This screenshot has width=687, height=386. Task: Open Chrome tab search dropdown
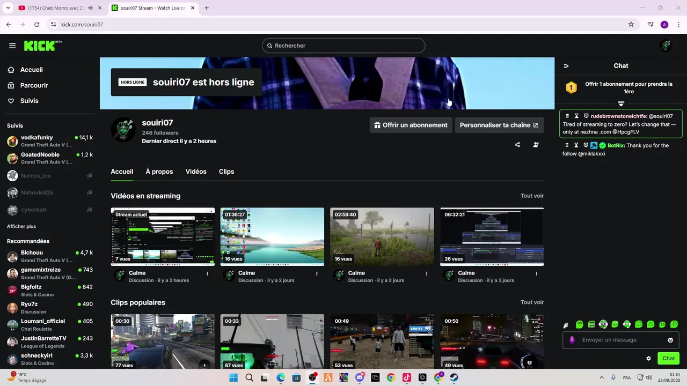(x=8, y=8)
